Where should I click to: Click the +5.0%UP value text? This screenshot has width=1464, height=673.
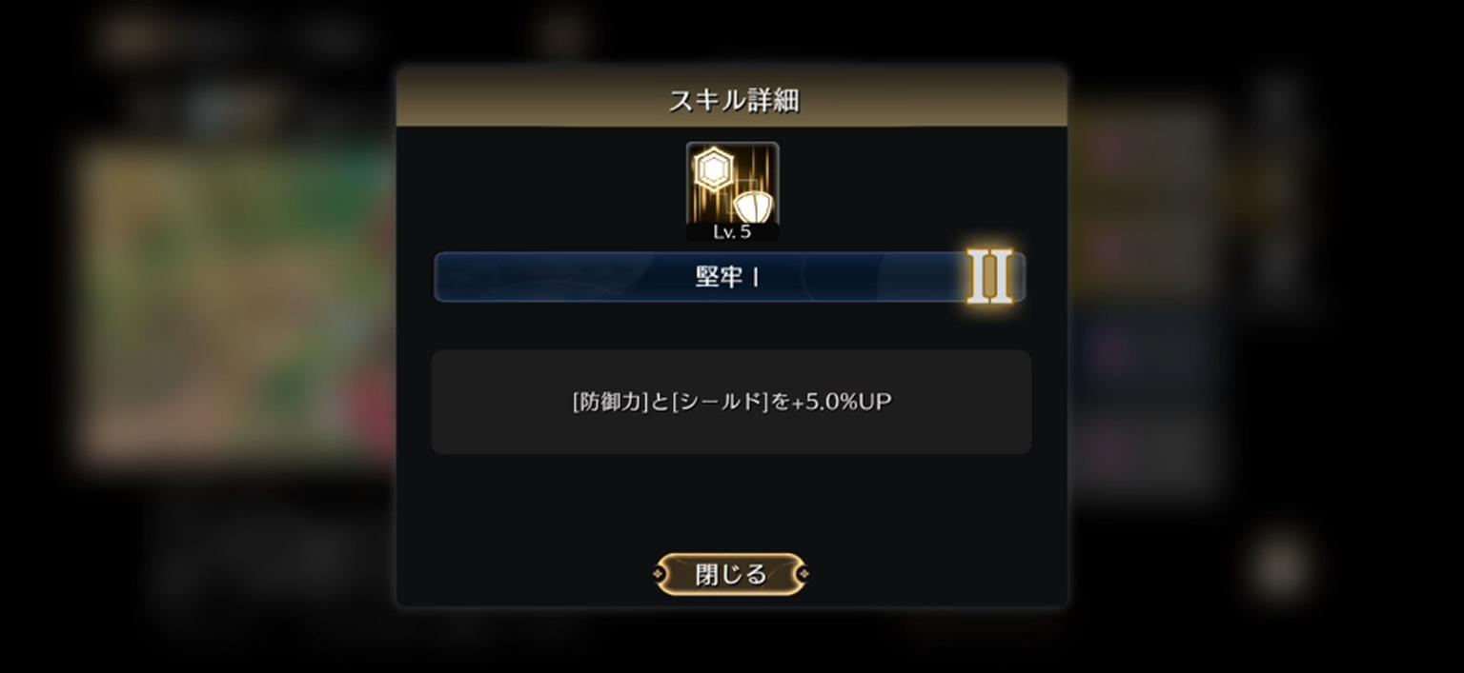(842, 402)
